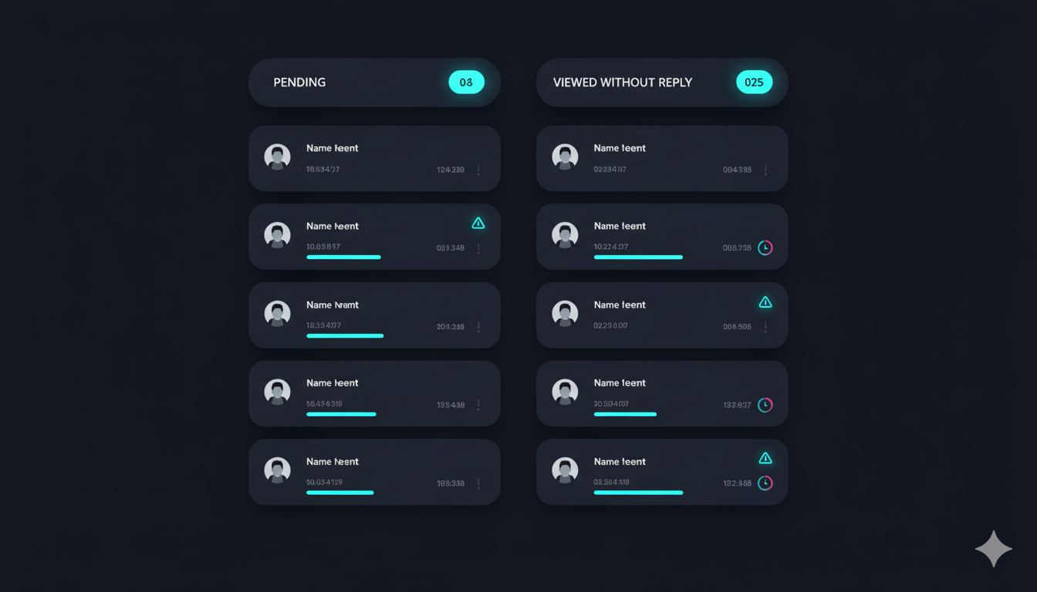Click the sparkle star icon in the screen corner
The image size is (1037, 592).
tap(993, 549)
